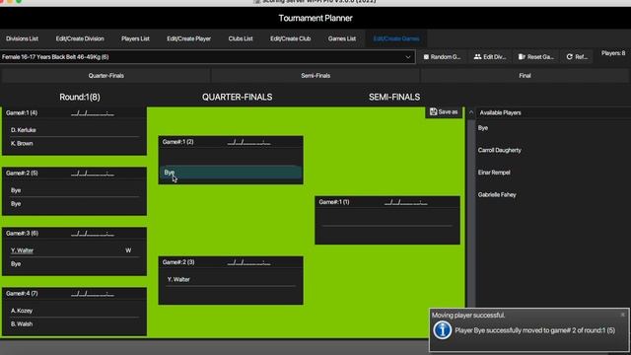
Task: Switch to the Players List tab
Action: pos(135,38)
